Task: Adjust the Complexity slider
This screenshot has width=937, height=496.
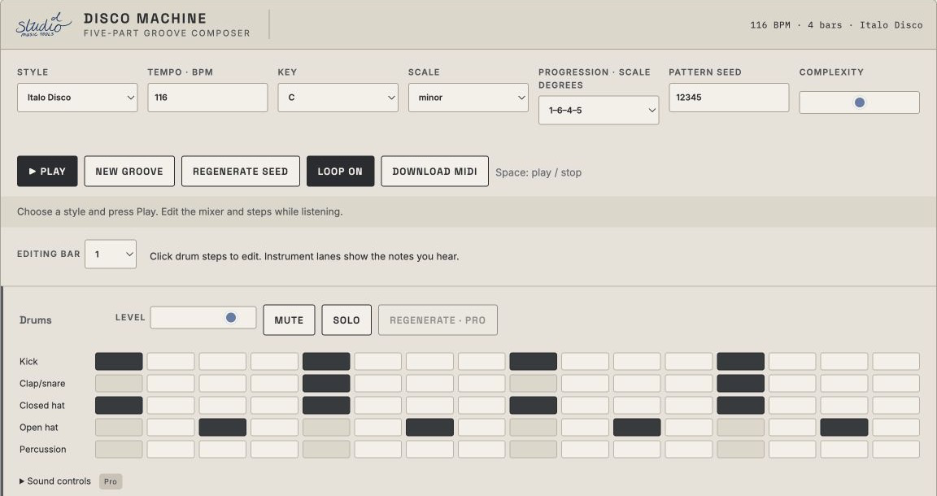Action: [859, 102]
